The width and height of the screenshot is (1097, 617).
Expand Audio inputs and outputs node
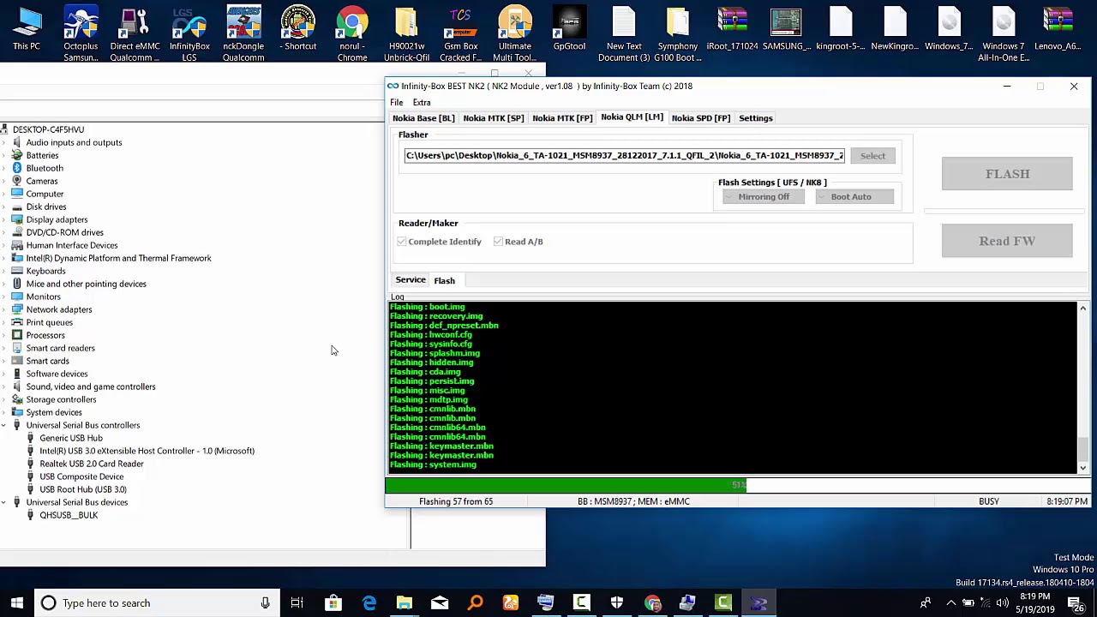4,142
